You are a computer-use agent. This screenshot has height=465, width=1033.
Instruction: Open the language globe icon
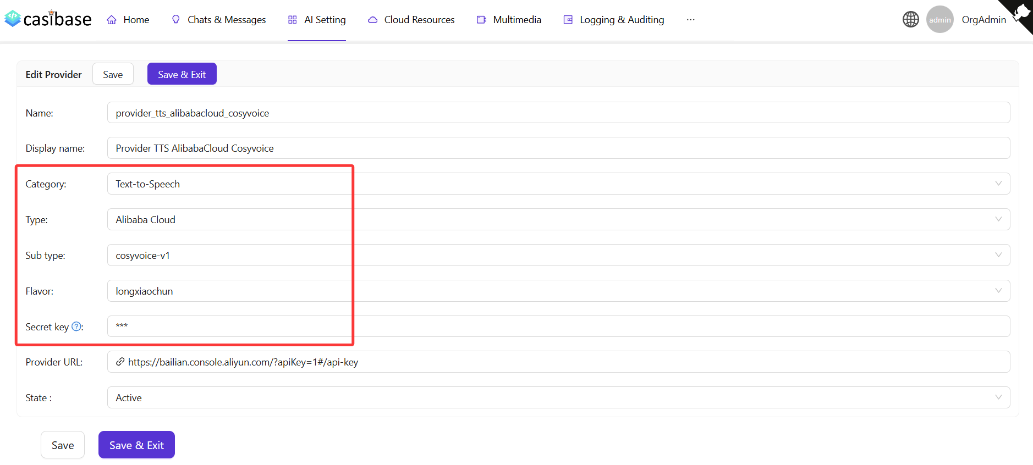point(911,19)
